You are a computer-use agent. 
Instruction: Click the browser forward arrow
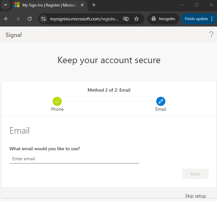coord(18,19)
